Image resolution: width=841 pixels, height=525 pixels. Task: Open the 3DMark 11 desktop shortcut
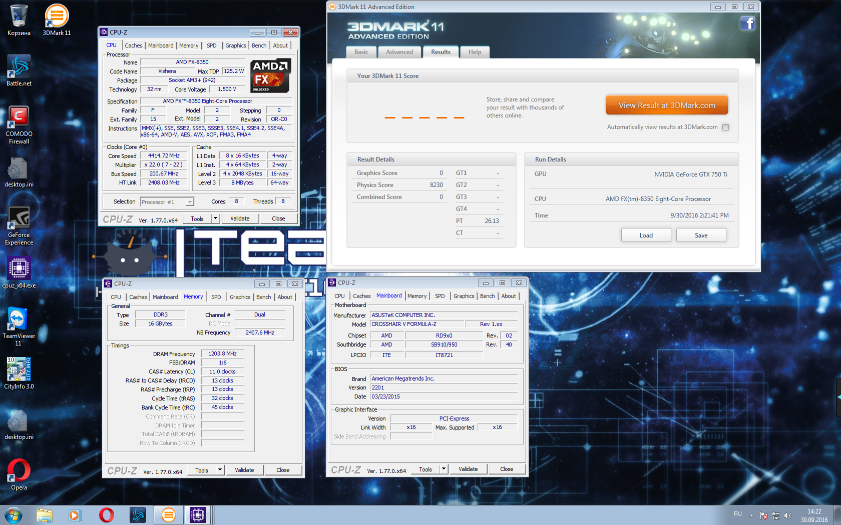tap(57, 20)
